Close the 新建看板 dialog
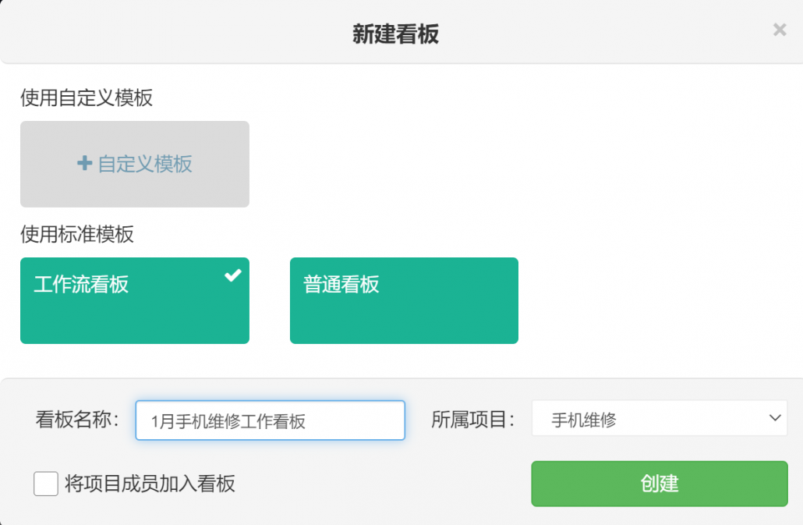 [779, 30]
